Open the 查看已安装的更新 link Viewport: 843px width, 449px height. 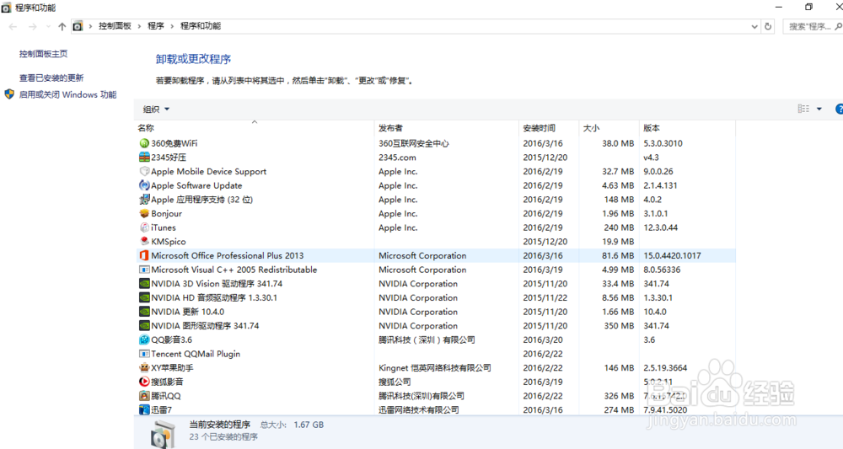coord(51,78)
